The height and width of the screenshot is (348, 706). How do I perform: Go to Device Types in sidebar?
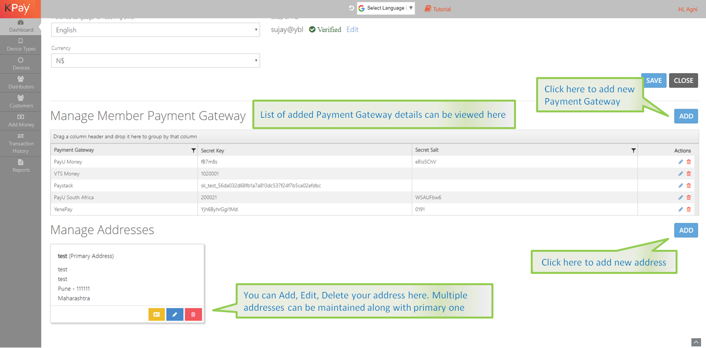click(x=21, y=45)
